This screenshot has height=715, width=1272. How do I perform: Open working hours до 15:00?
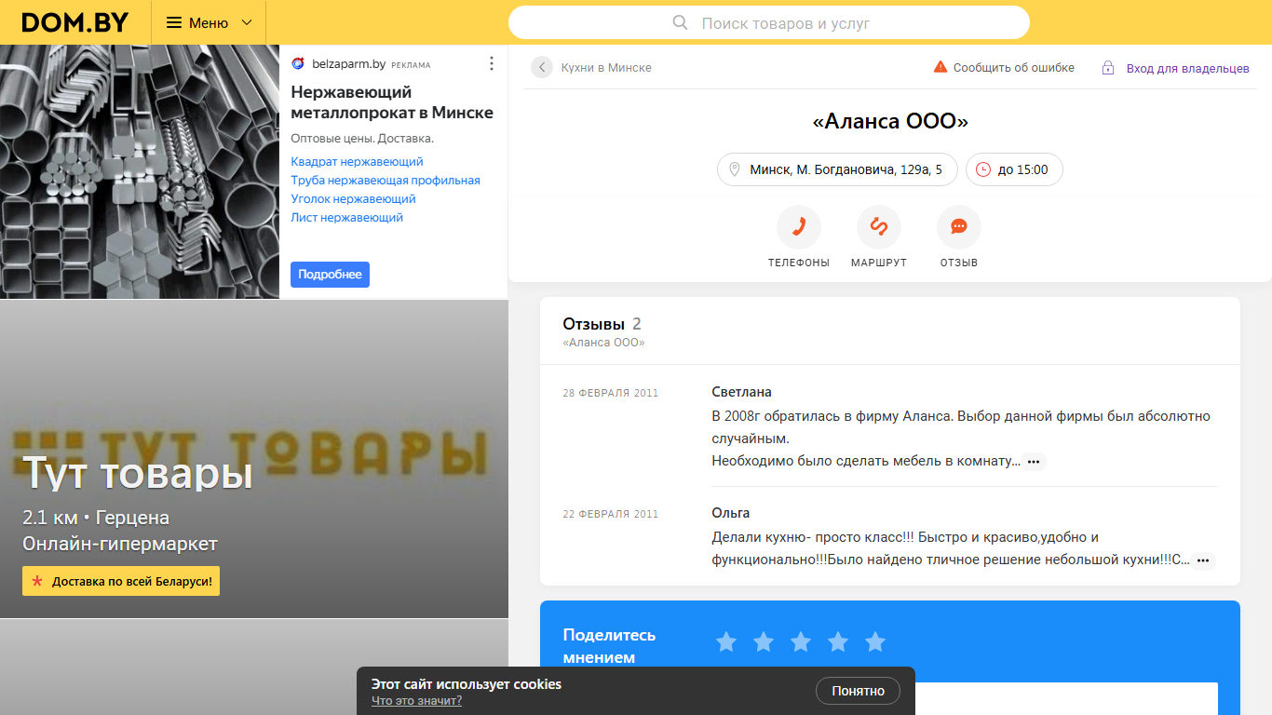point(1014,169)
